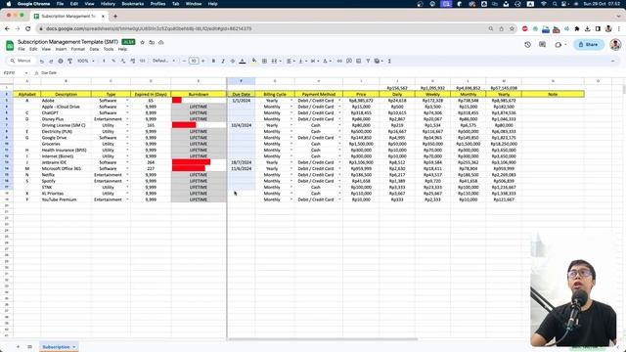Merge the selected cells
This screenshot has height=352, width=626.
coord(274,61)
